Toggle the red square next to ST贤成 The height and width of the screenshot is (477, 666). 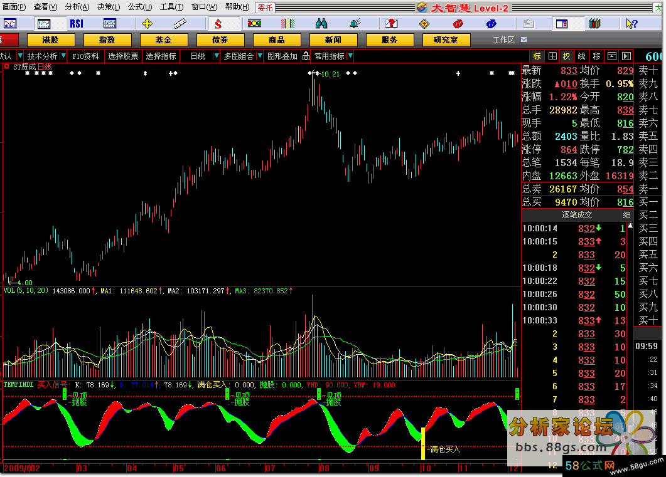click(x=6, y=66)
